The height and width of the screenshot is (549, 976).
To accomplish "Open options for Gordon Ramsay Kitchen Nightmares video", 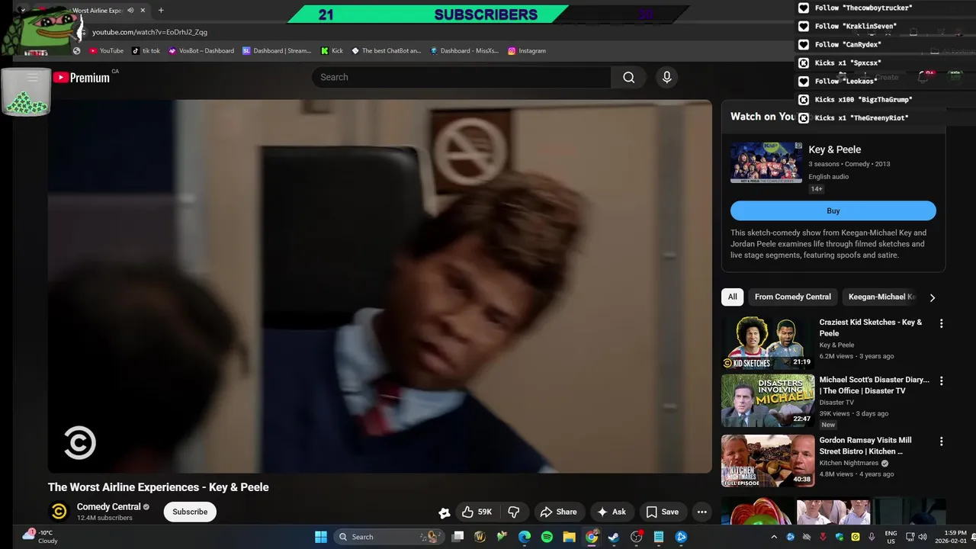I will [x=941, y=441].
